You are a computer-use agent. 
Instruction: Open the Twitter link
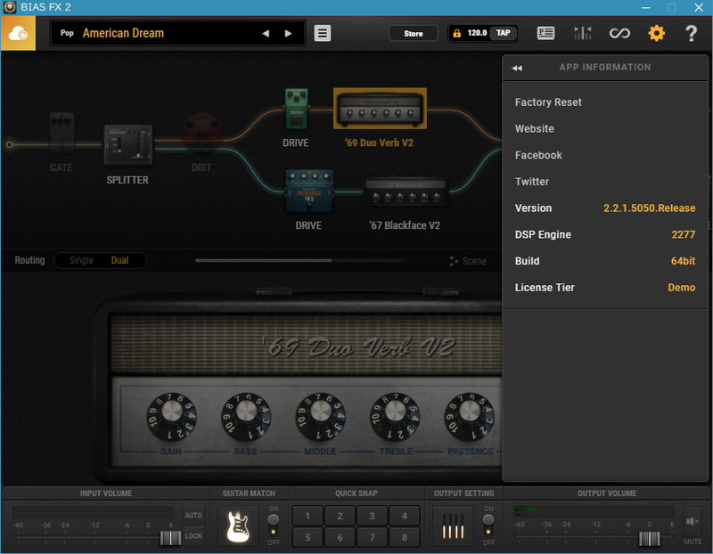tap(531, 182)
